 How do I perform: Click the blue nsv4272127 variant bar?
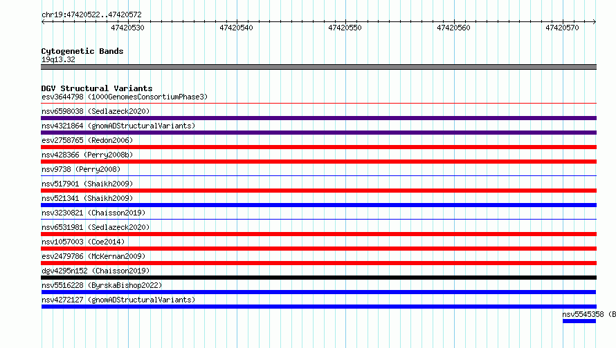click(x=318, y=307)
